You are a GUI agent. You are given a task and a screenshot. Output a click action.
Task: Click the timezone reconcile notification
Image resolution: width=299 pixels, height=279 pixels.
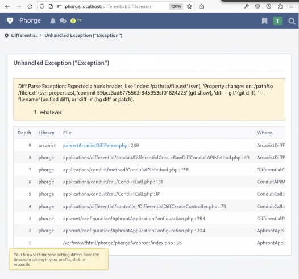click(59, 259)
